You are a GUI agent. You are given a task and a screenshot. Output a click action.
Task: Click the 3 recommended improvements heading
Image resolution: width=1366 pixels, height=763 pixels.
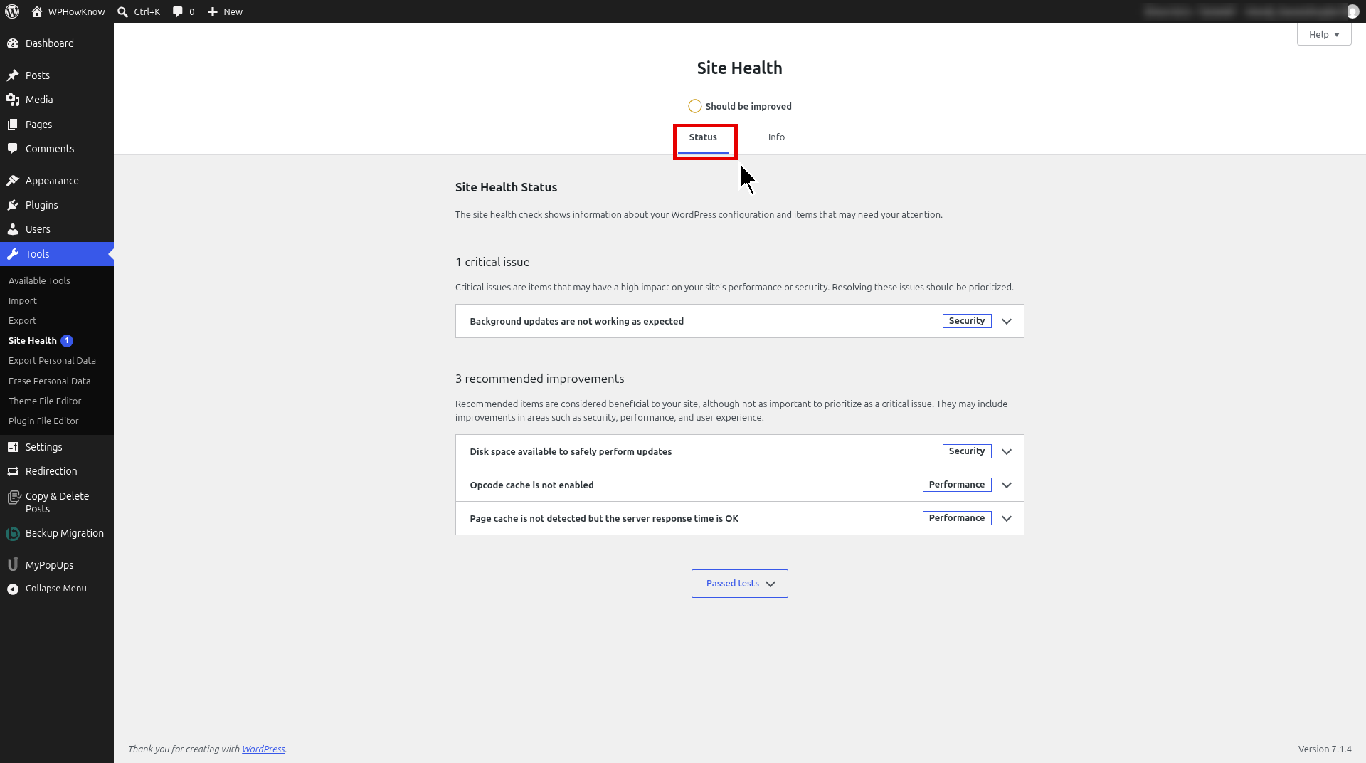click(540, 379)
